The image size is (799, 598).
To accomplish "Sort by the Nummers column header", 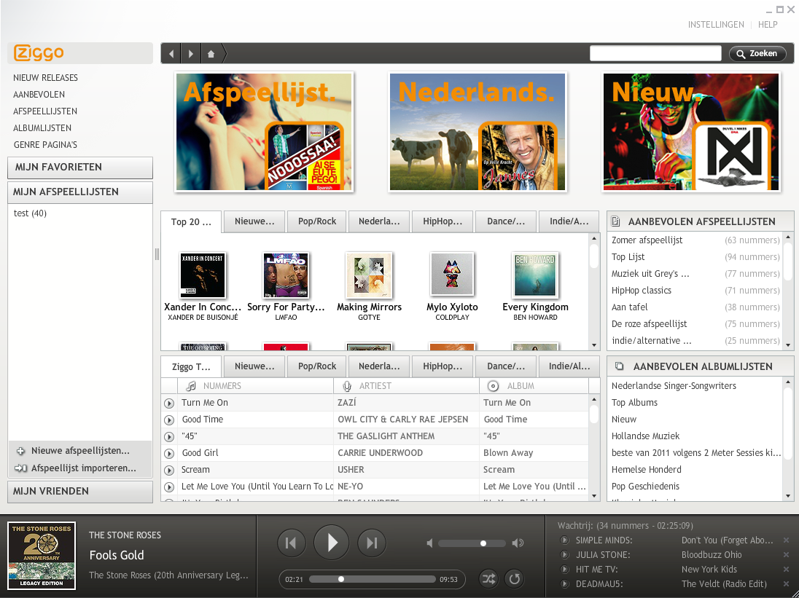I will pos(255,386).
